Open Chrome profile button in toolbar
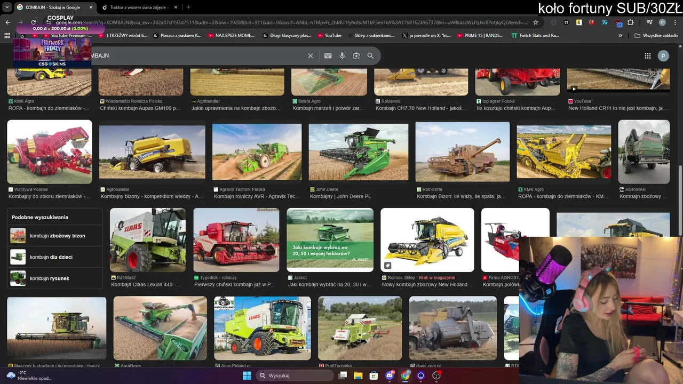 click(662, 22)
